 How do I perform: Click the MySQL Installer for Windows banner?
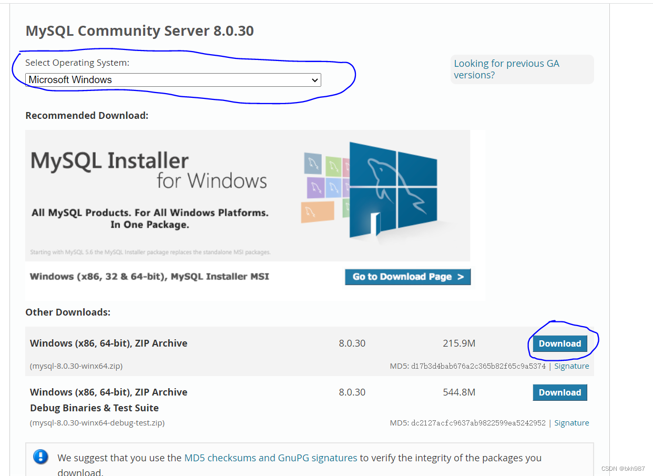[248, 196]
